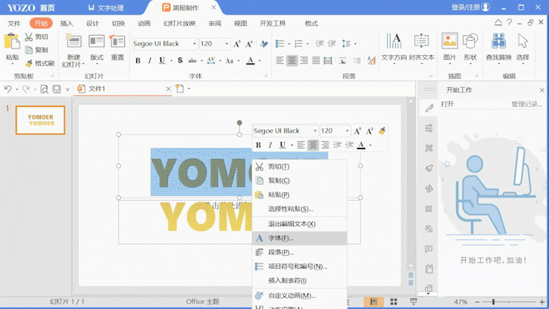This screenshot has width=549, height=309.
Task: Increase font size in the ribbon
Action: coord(237,44)
